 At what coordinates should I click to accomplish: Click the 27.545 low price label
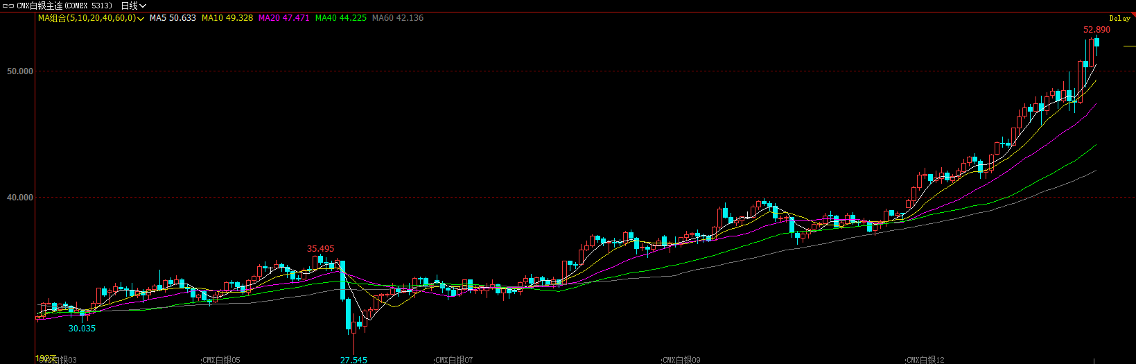[x=353, y=360]
